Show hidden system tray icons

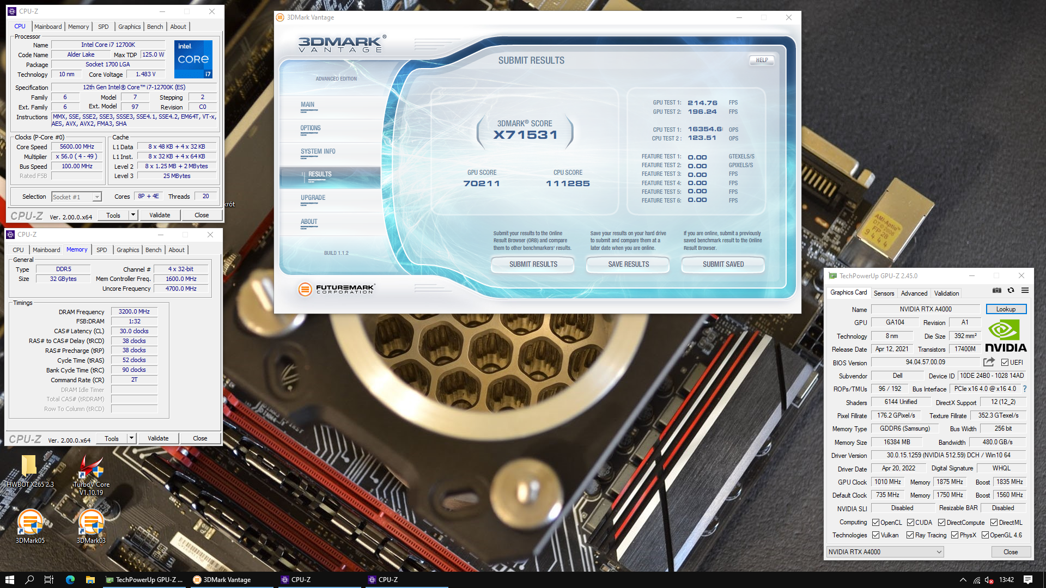click(x=963, y=580)
